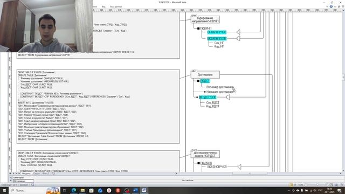This screenshot has width=345, height=194.
Task: Go to the last sheet with the navigation arrow
Action: (19, 174)
